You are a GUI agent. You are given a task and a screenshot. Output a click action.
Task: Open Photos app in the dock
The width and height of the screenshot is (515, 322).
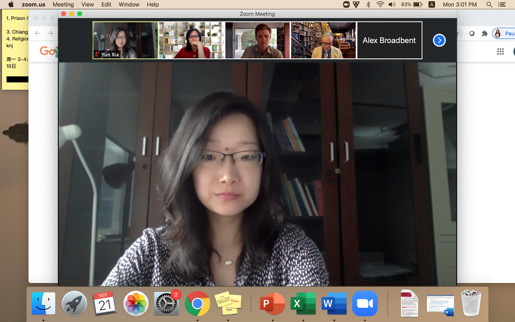pos(136,303)
